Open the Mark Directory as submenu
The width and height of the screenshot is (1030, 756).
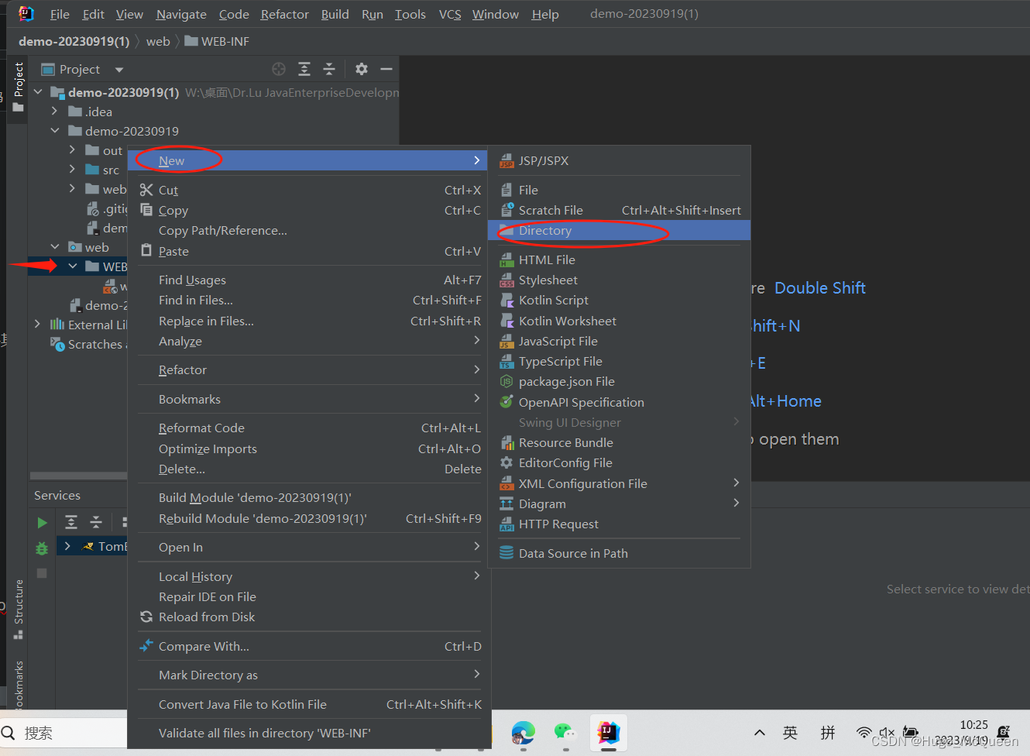click(x=309, y=675)
